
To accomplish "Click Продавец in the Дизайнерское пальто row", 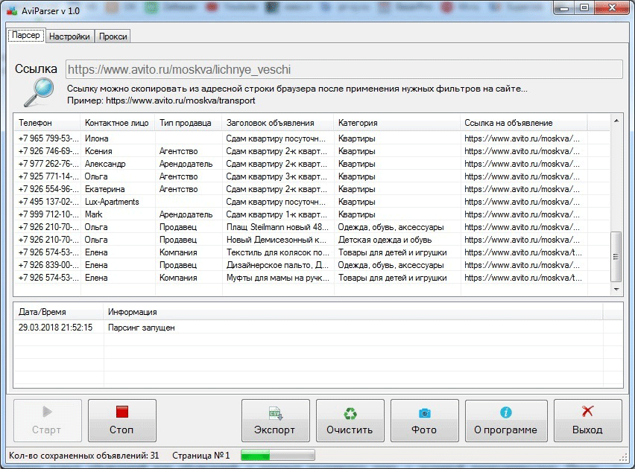I will click(178, 265).
